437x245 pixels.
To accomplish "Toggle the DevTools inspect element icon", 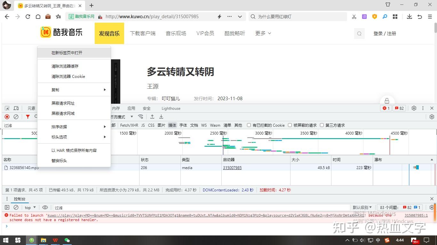I will click(x=7, y=108).
